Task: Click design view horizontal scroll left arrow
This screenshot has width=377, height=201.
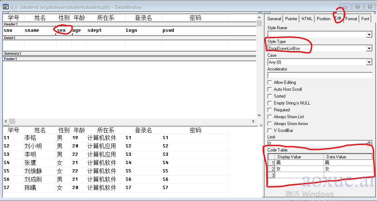Action: (6, 121)
